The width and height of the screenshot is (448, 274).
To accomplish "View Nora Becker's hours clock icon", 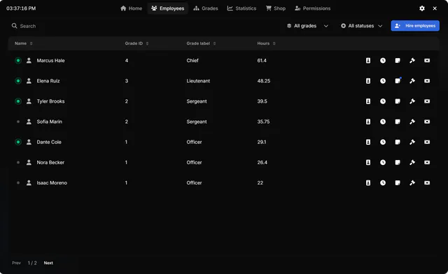I will 383,162.
